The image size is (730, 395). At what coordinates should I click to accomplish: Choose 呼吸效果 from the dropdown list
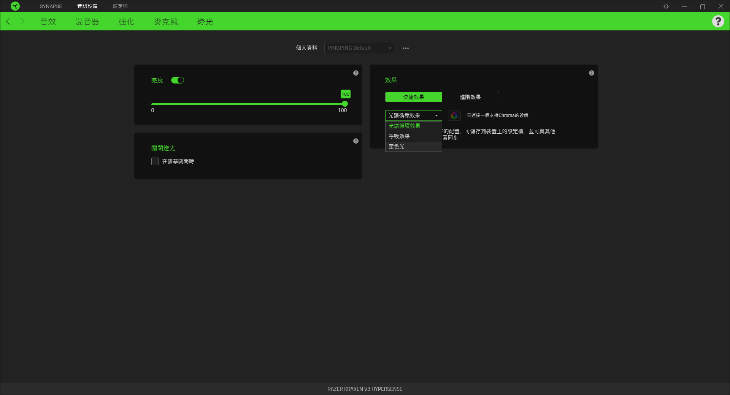(414, 136)
